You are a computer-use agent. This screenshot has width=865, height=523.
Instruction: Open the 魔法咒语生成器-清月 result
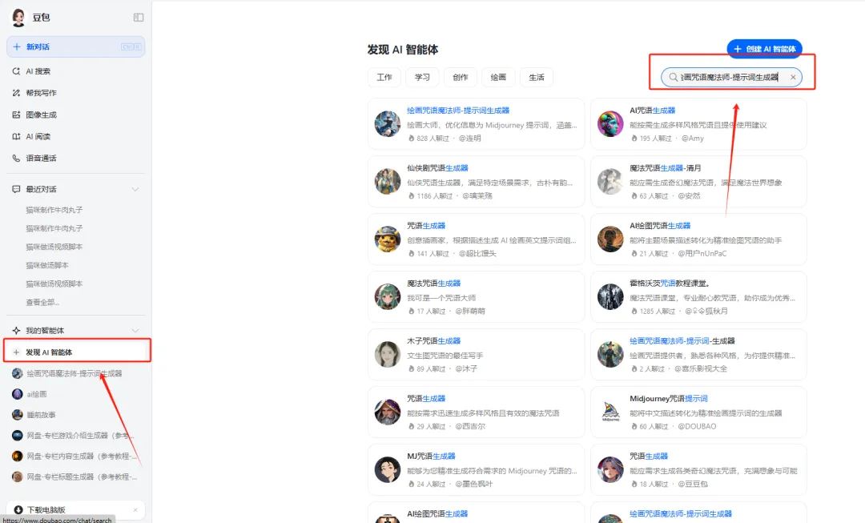point(698,182)
